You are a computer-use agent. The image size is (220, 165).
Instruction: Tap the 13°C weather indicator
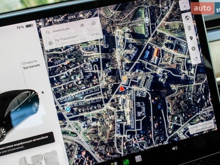(x=86, y=14)
